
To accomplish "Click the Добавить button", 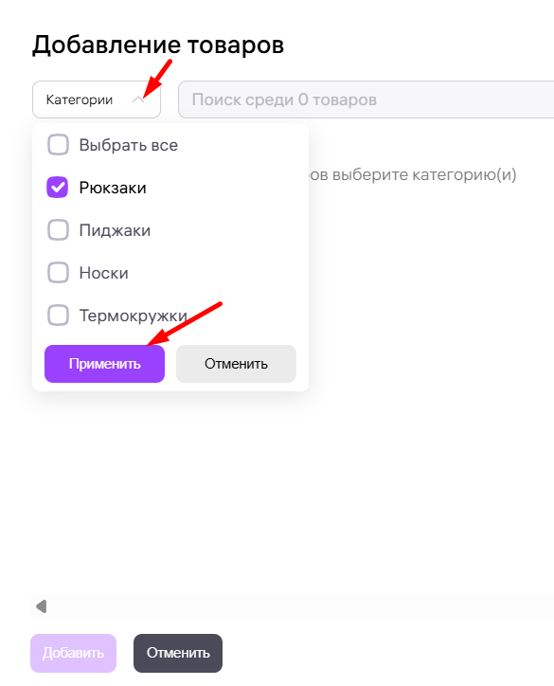I will click(74, 653).
